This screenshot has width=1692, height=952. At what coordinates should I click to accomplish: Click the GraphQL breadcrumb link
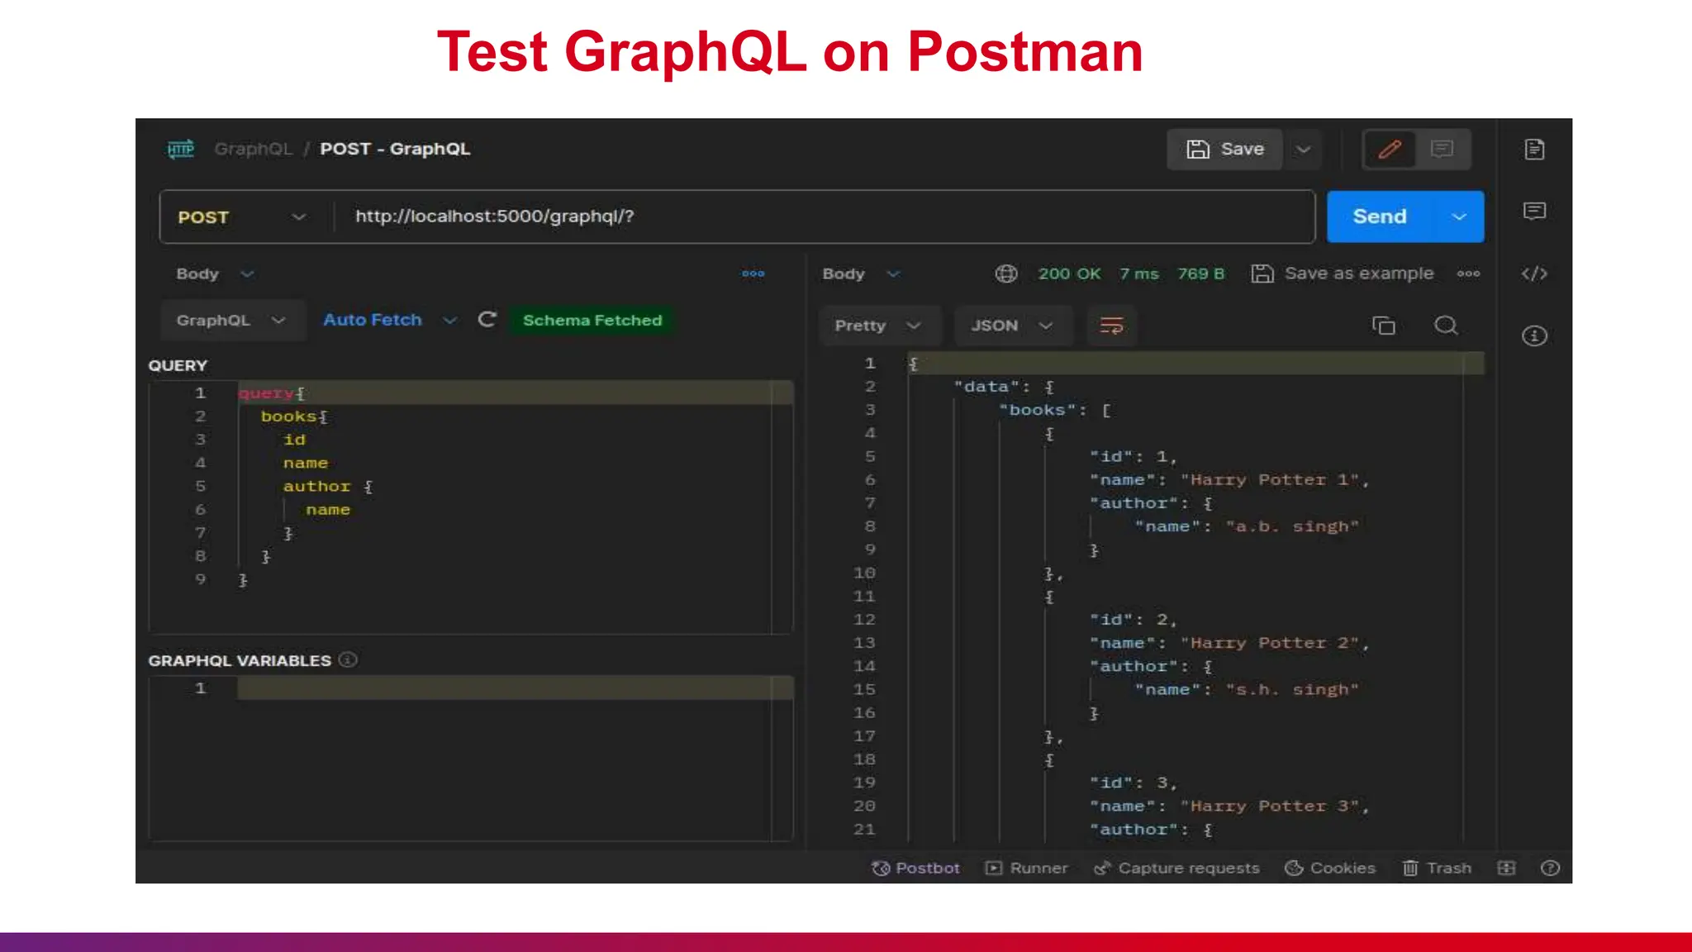click(253, 149)
